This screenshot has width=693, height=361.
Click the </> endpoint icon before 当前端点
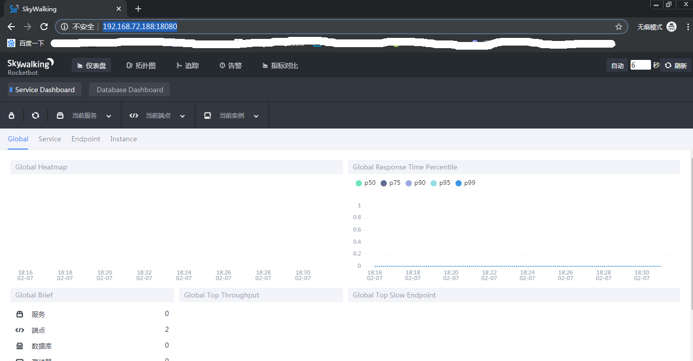[134, 115]
